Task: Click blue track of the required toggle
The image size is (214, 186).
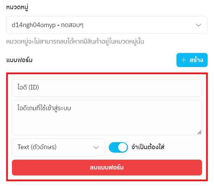Action: pos(113,147)
